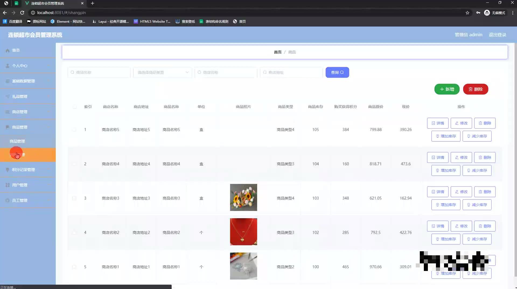Click the 积分记录管理 icon

pos(8,170)
